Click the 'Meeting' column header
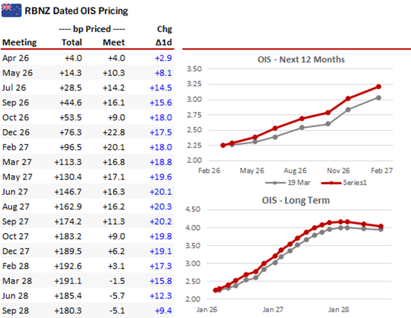The image size is (411, 318). [x=20, y=42]
